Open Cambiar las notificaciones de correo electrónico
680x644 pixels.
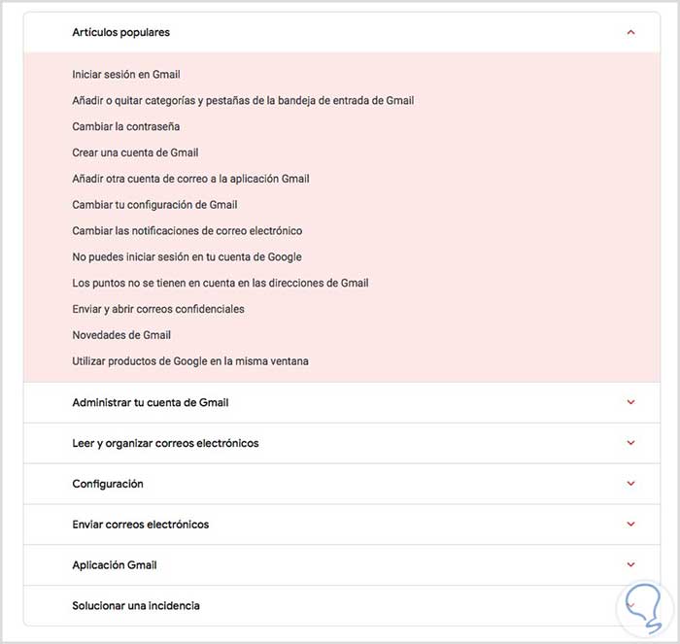[187, 231]
